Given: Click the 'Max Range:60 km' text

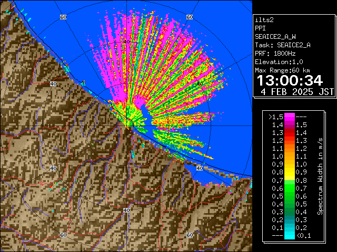Looking at the screenshot, I should [x=283, y=70].
